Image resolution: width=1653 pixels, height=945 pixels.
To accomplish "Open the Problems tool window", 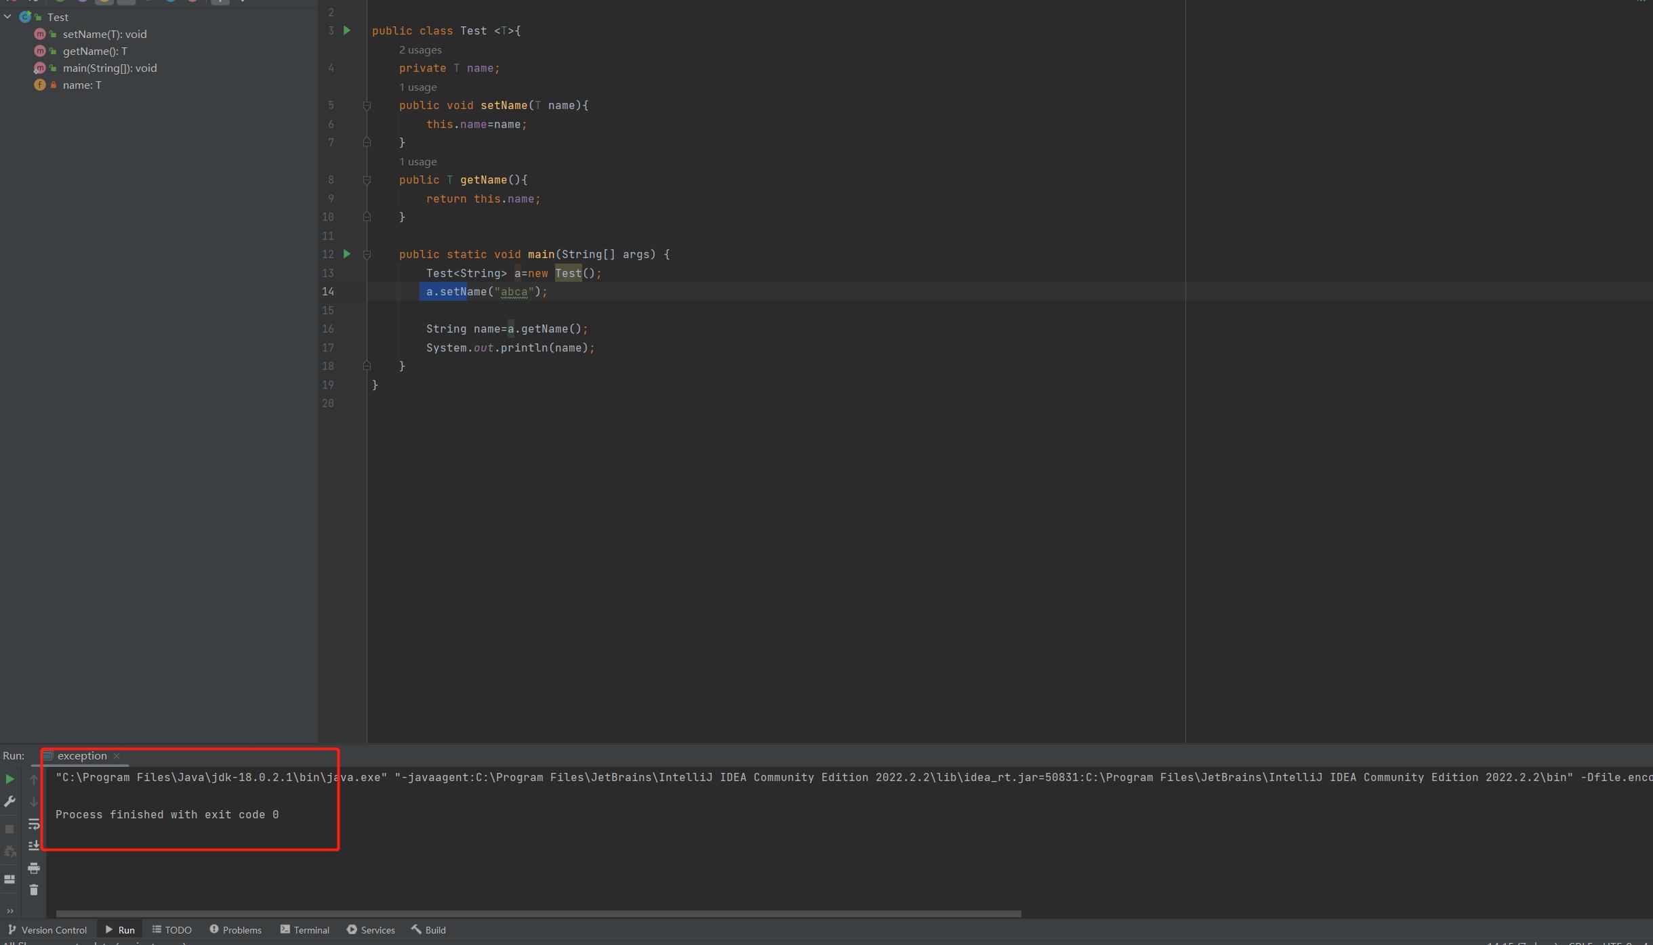I will [x=235, y=930].
